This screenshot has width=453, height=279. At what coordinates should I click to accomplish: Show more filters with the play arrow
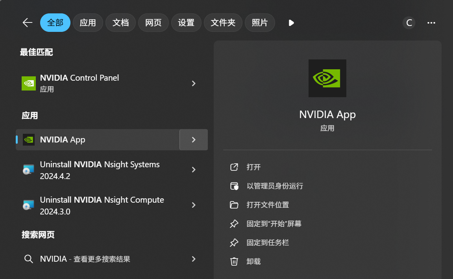coord(291,23)
